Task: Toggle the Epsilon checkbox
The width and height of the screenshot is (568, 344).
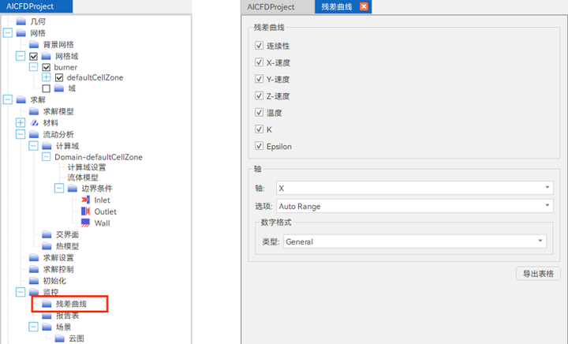Action: click(x=259, y=146)
